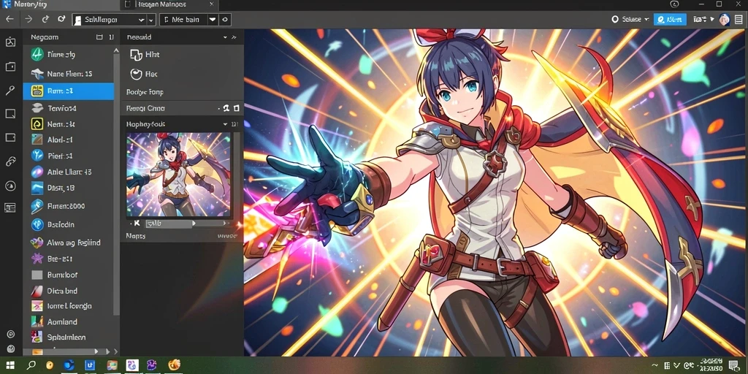The height and width of the screenshot is (374, 748).
Task: Go forward with the toolbar arrow
Action: [28, 20]
